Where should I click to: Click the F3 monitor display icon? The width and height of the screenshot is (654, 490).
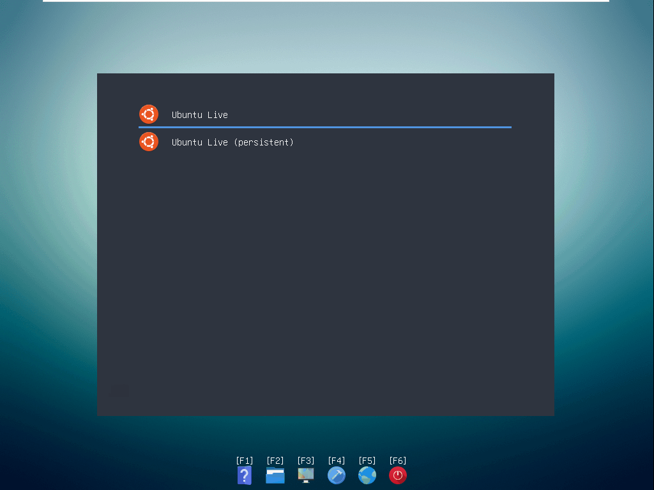(x=306, y=475)
